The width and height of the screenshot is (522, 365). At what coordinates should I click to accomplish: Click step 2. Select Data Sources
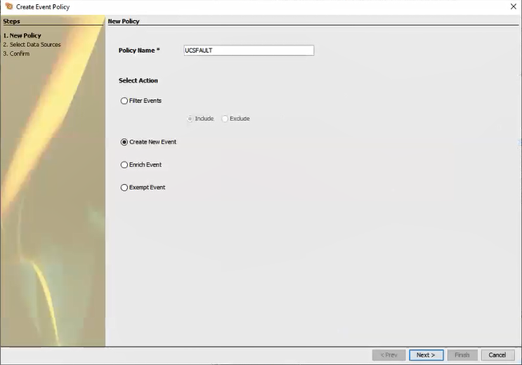tap(32, 45)
